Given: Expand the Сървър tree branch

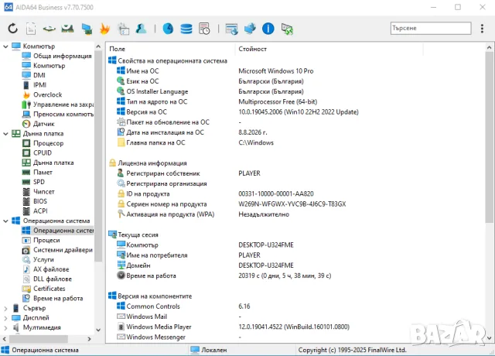Looking at the screenshot, I should (x=5, y=308).
